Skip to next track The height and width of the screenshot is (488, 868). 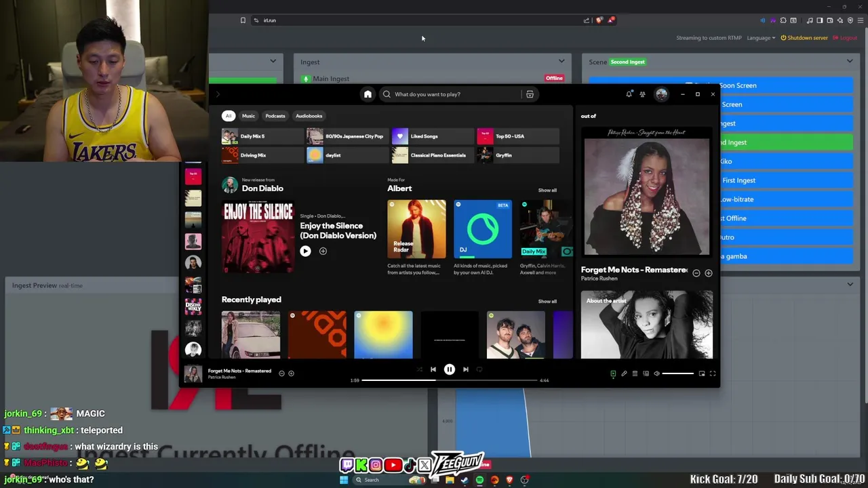465,369
